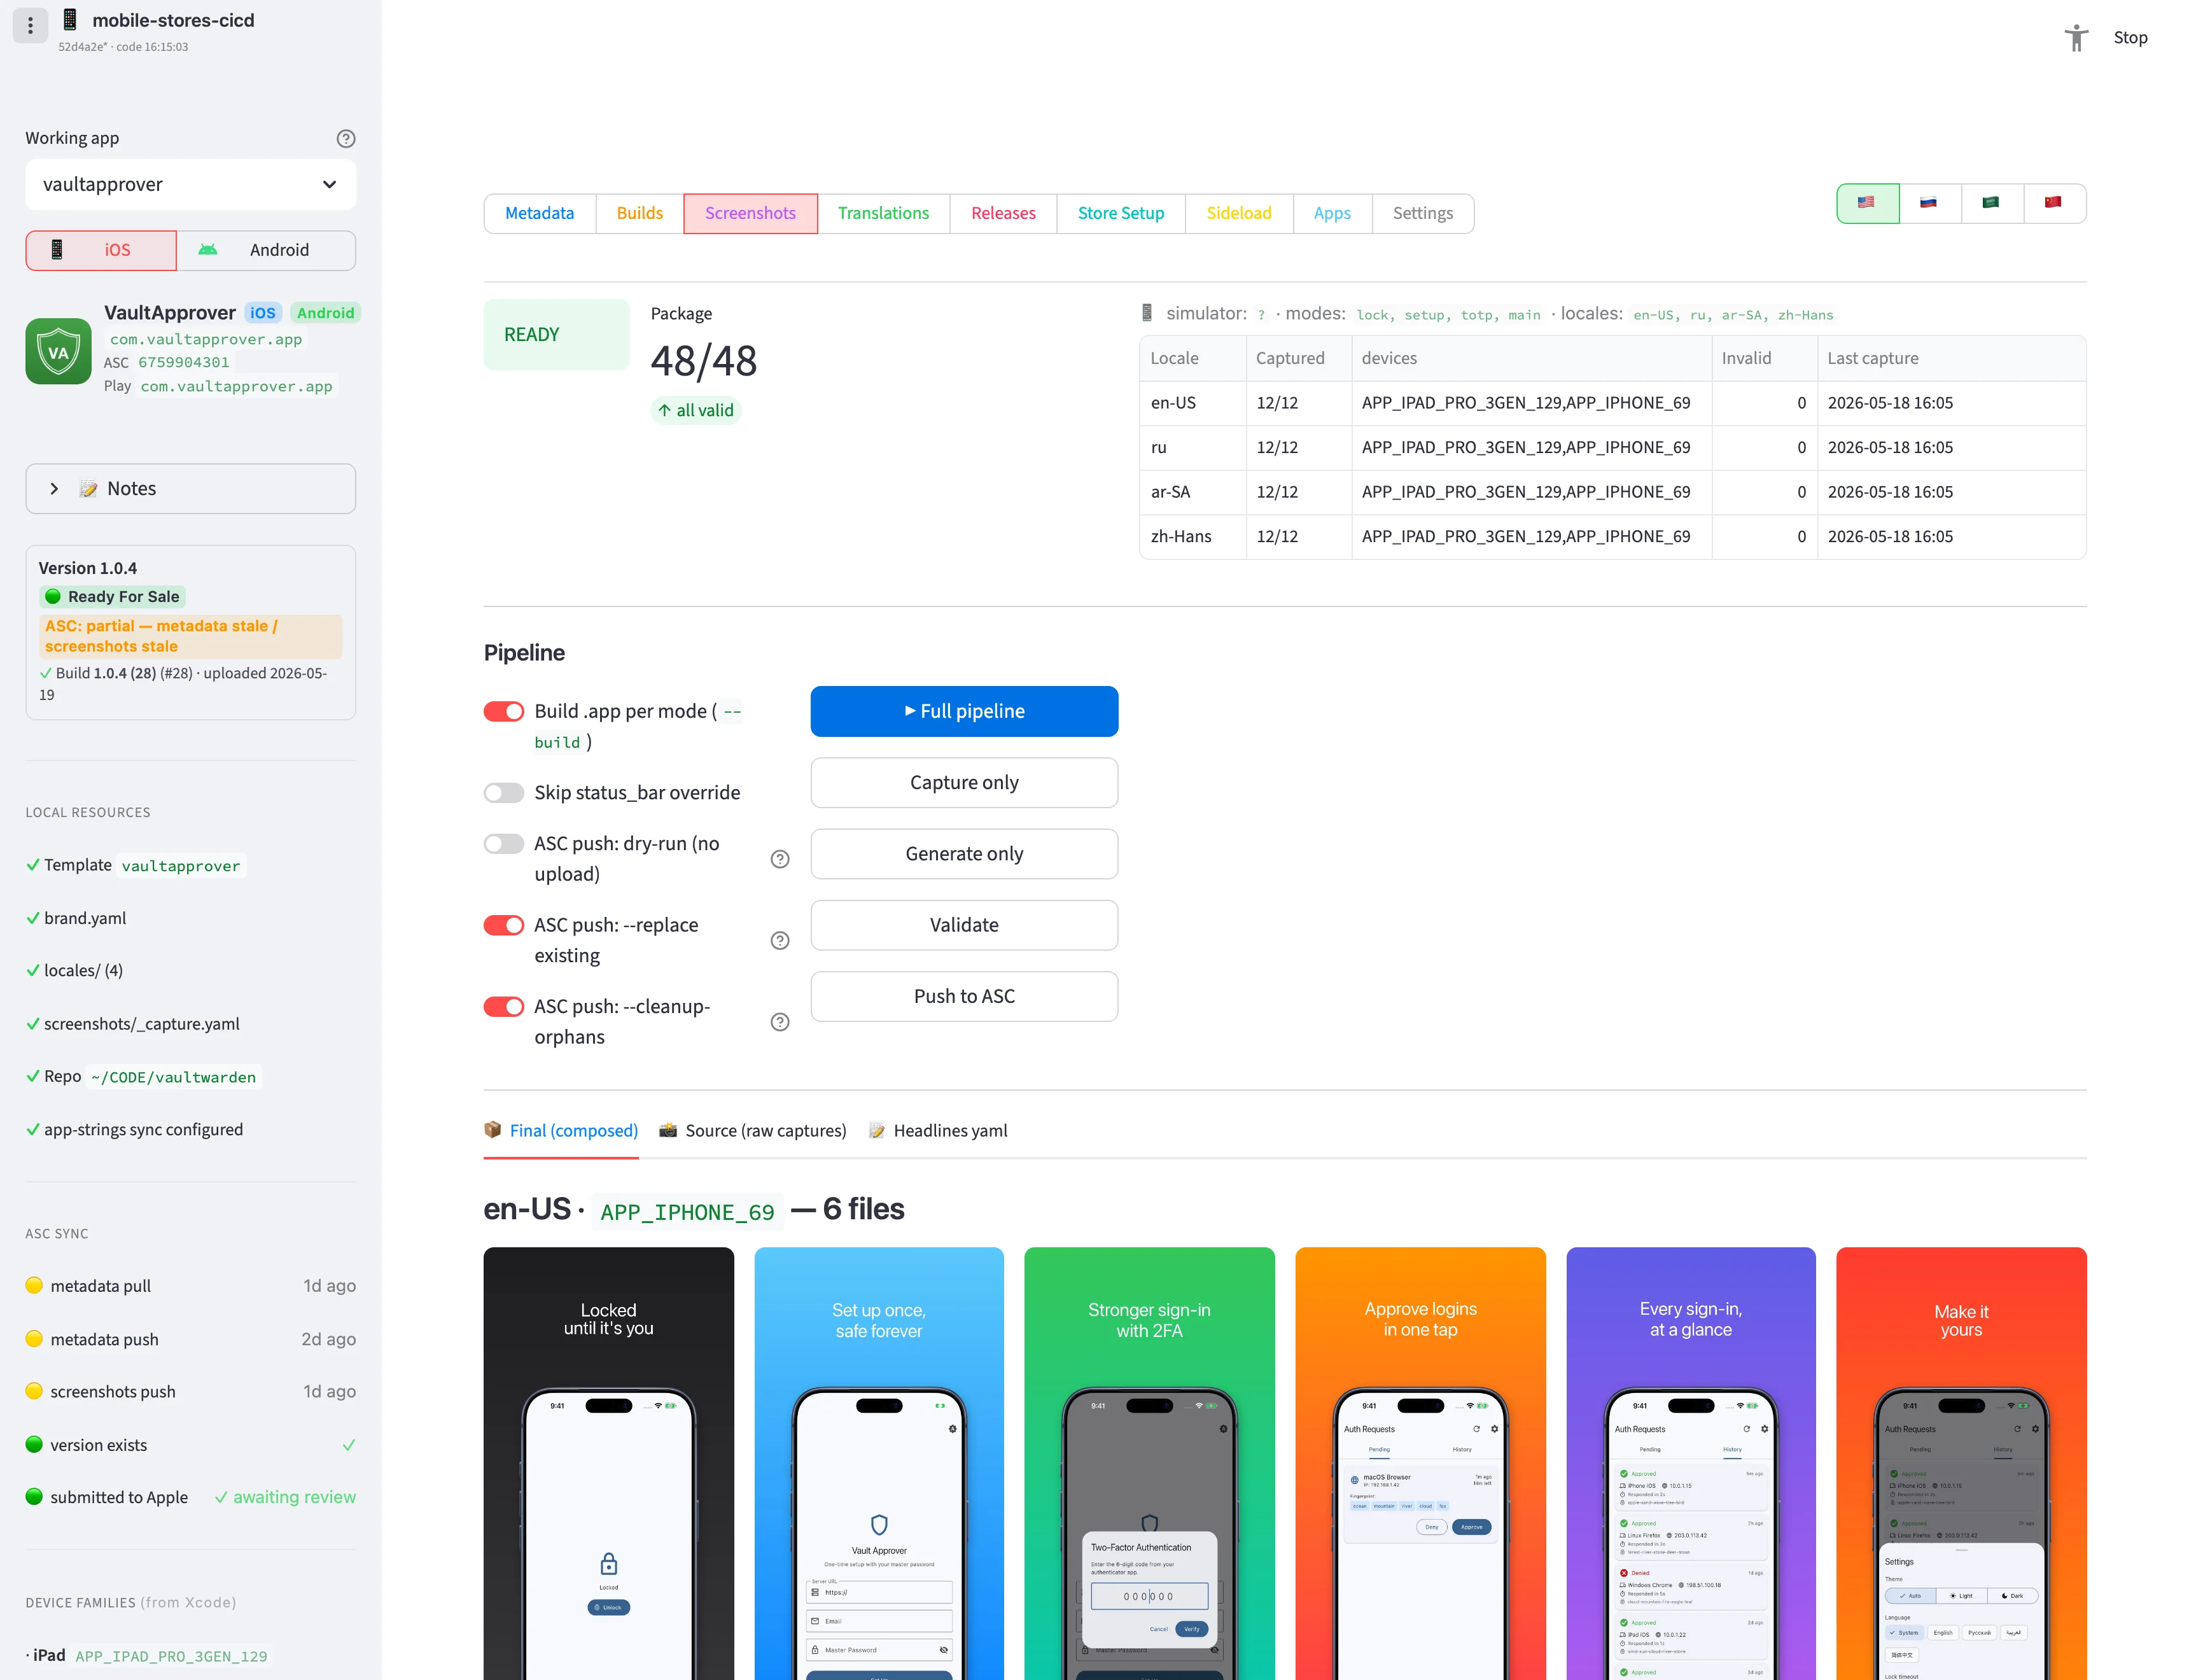
Task: Click help icon for ASC push --replace existing
Action: point(780,941)
